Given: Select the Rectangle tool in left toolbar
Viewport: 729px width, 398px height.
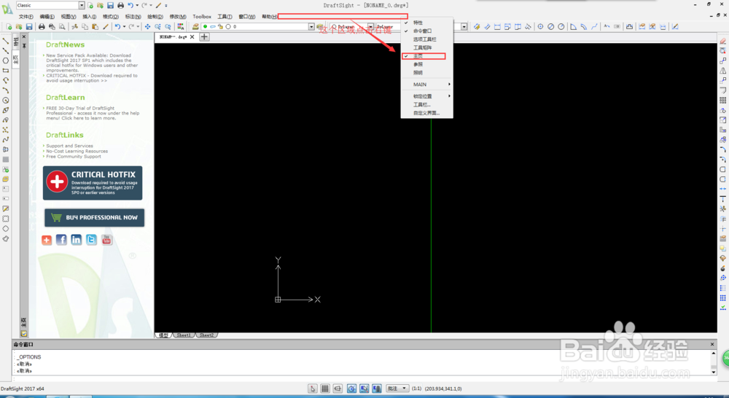Looking at the screenshot, I should (6, 70).
